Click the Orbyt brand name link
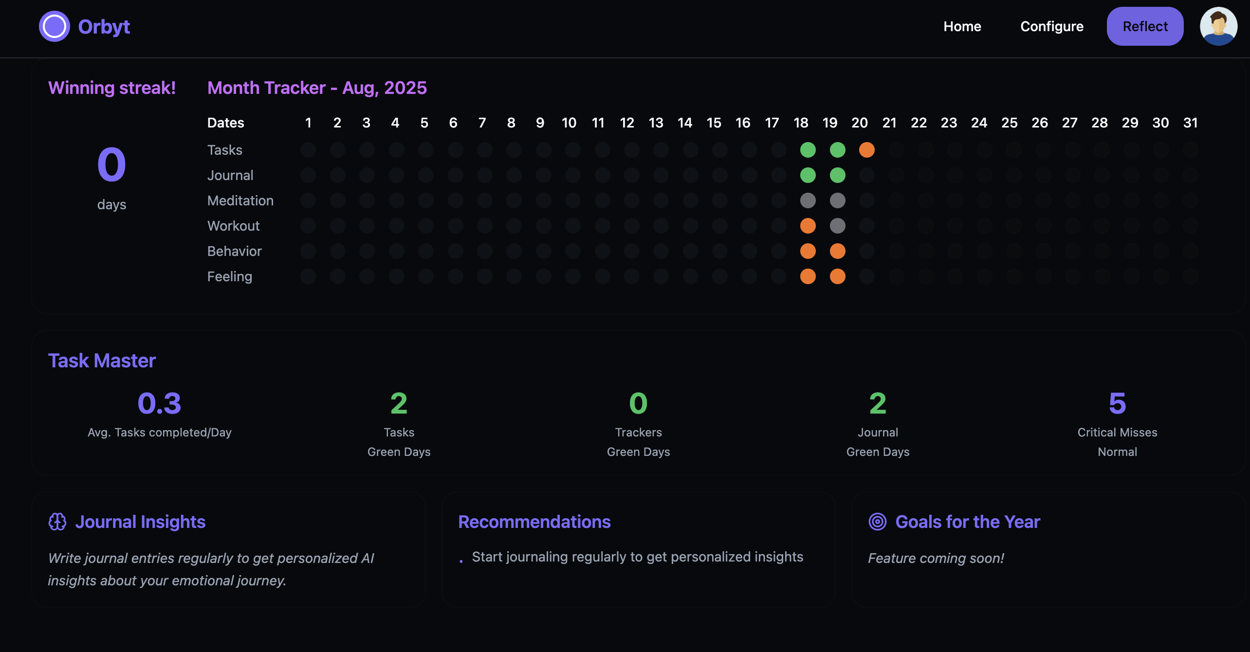 (x=104, y=26)
